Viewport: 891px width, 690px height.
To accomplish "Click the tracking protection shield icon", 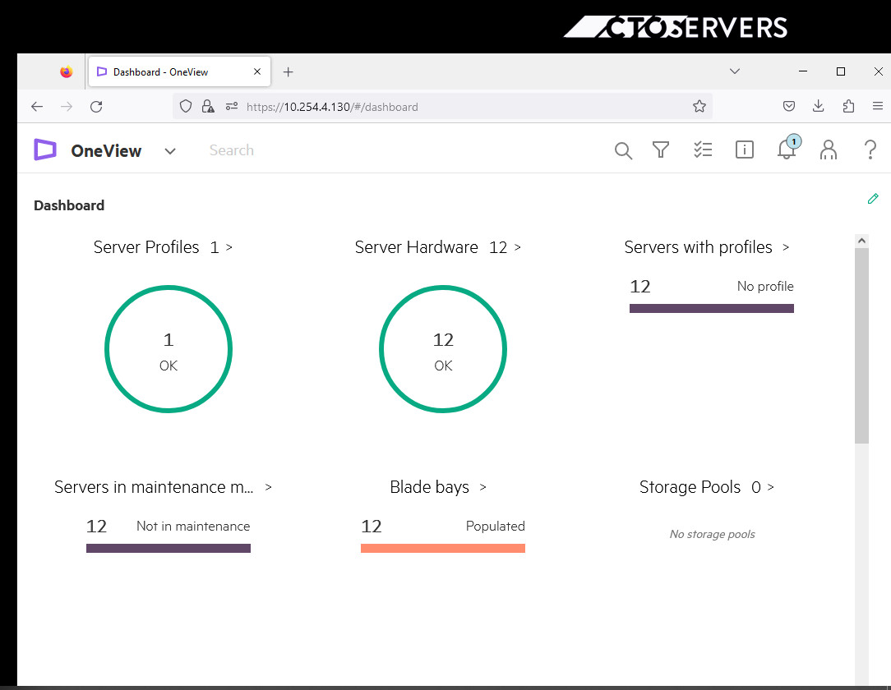I will [186, 107].
